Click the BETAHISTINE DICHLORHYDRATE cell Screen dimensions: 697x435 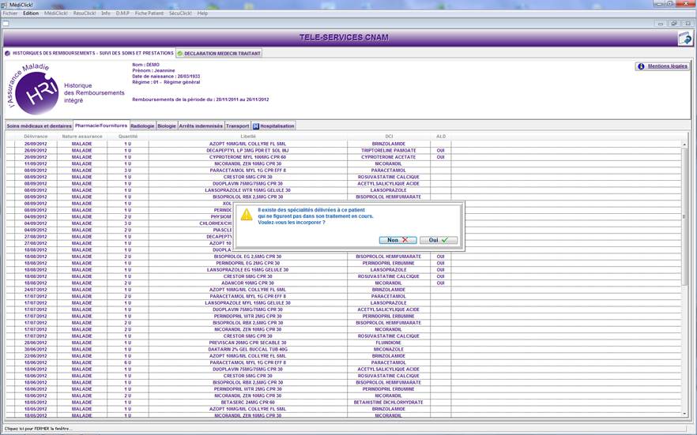pyautogui.click(x=389, y=402)
